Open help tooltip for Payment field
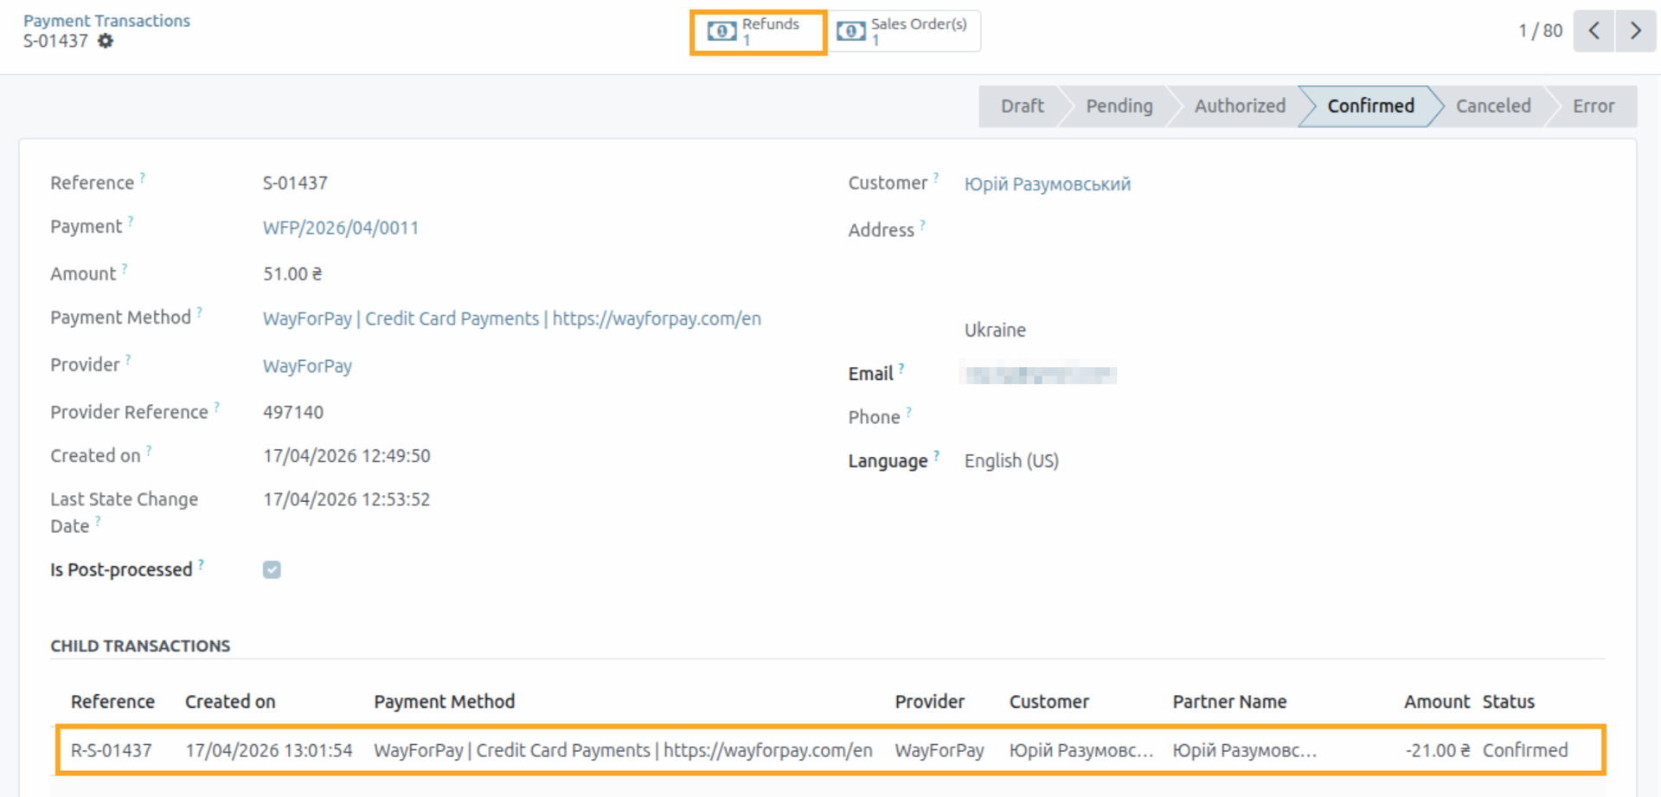The image size is (1661, 797). tap(131, 221)
